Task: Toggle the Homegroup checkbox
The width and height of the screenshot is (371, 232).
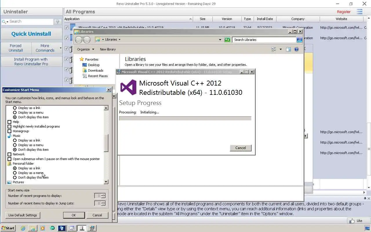Action: coord(9,131)
